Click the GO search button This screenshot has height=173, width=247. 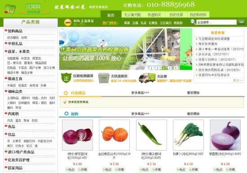tap(242, 22)
